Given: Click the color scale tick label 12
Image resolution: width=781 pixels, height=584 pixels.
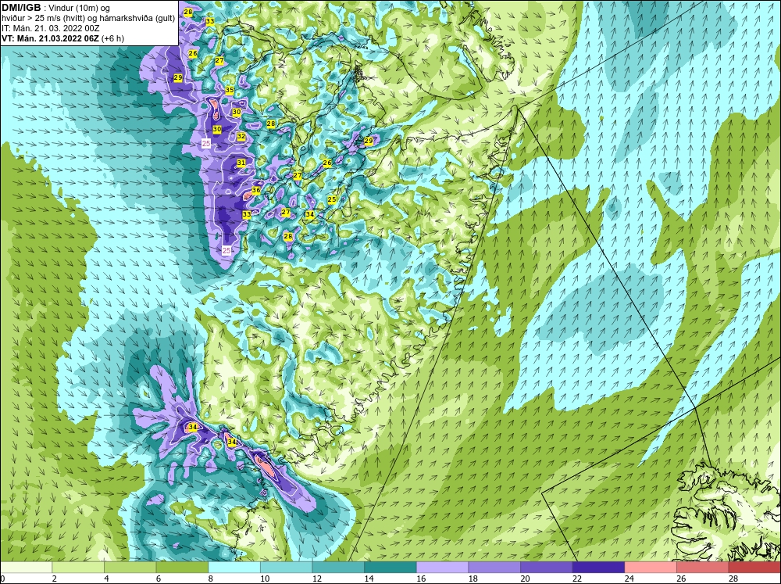Looking at the screenshot, I should [x=317, y=579].
